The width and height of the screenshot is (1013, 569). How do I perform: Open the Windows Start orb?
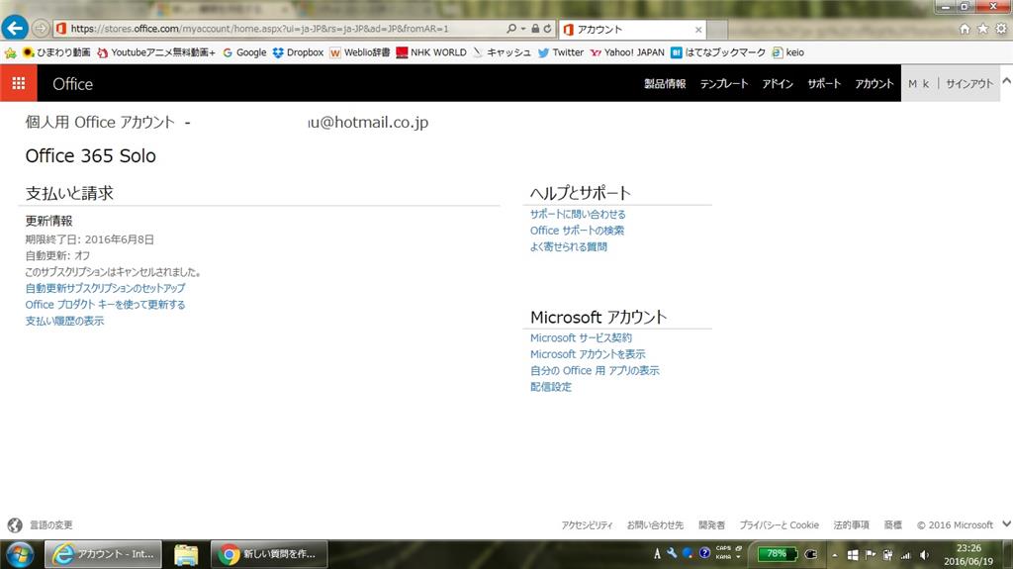pyautogui.click(x=20, y=555)
